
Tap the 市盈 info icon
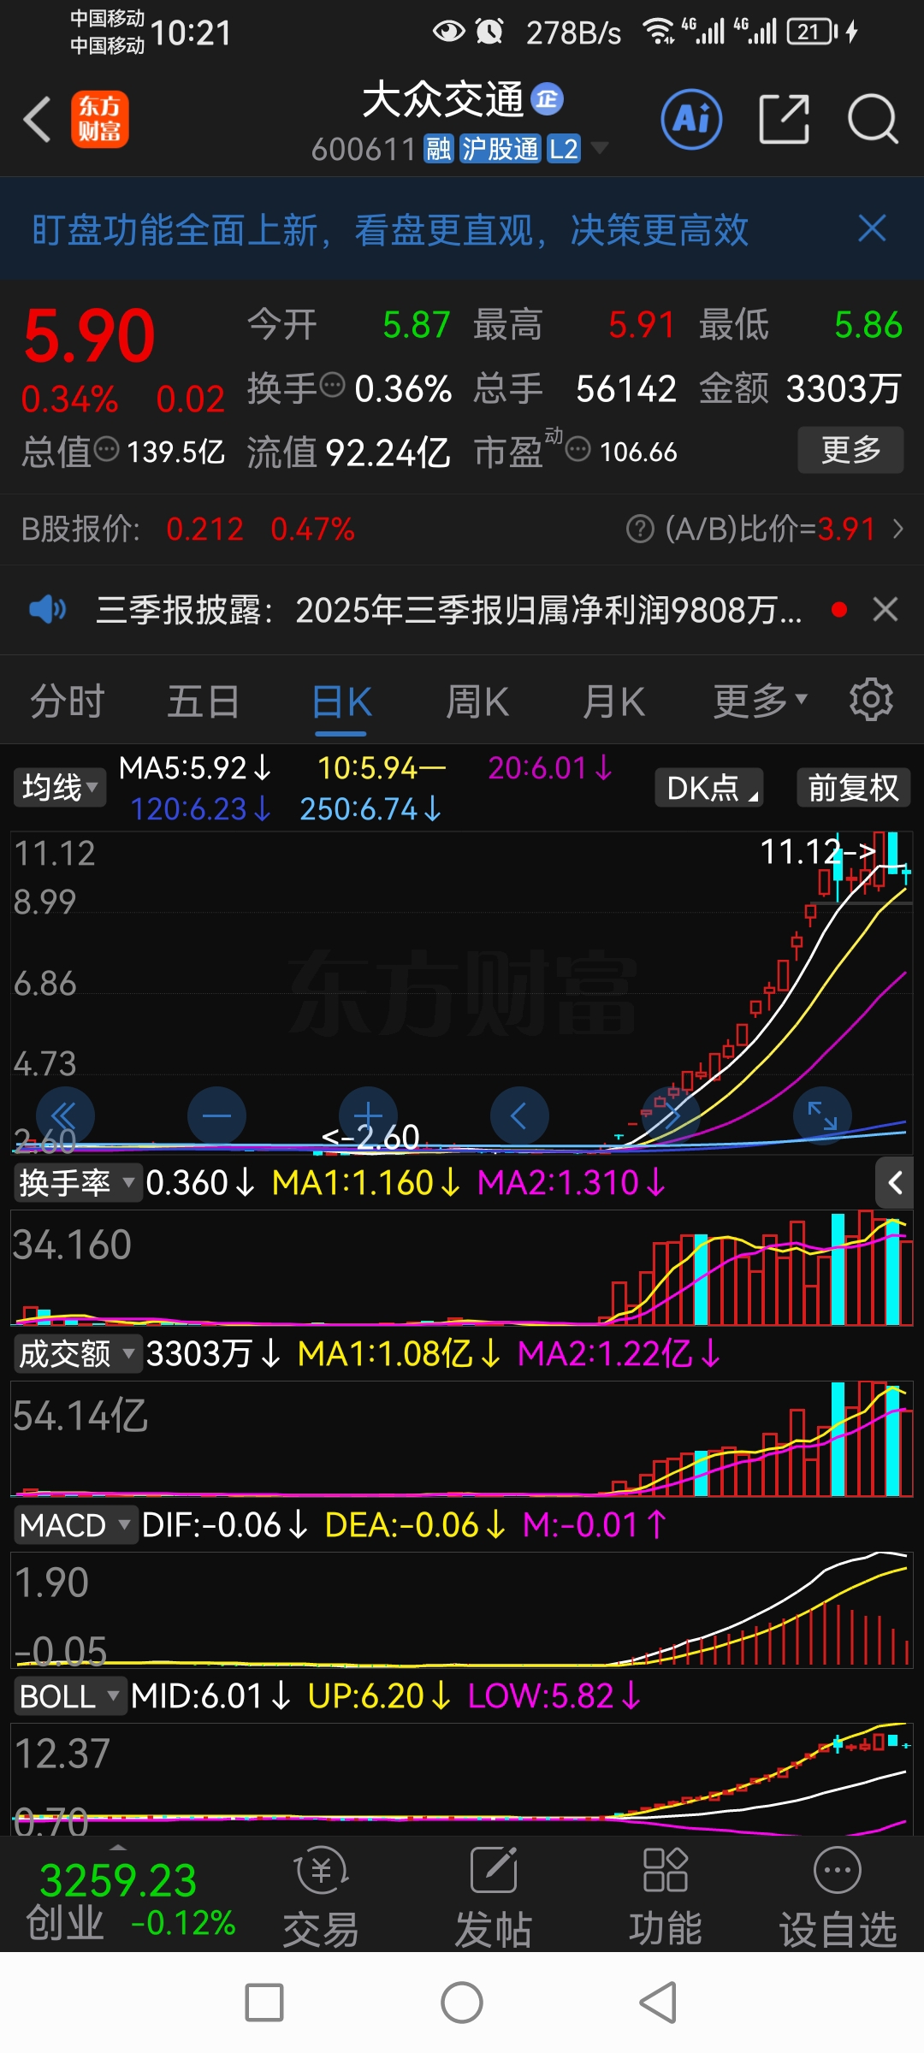(x=578, y=448)
